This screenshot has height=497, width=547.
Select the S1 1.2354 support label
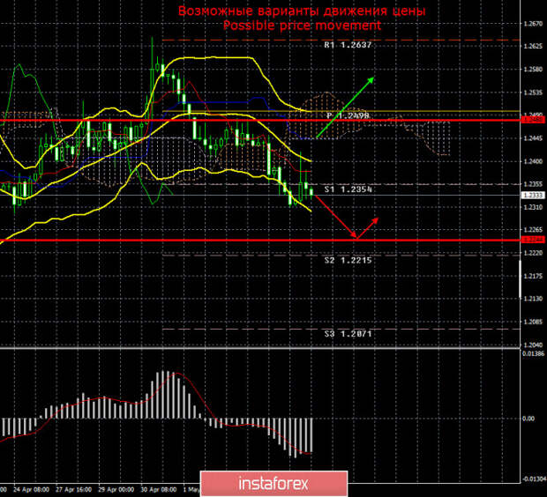point(348,189)
